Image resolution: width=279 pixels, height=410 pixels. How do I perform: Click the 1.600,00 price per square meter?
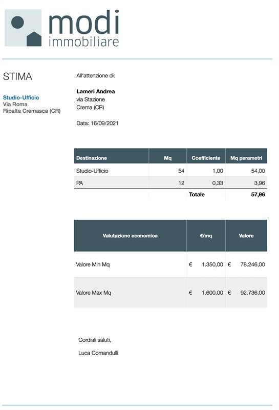tap(212, 293)
